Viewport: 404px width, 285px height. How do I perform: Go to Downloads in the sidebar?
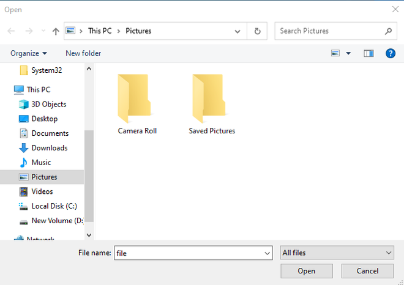pos(49,148)
